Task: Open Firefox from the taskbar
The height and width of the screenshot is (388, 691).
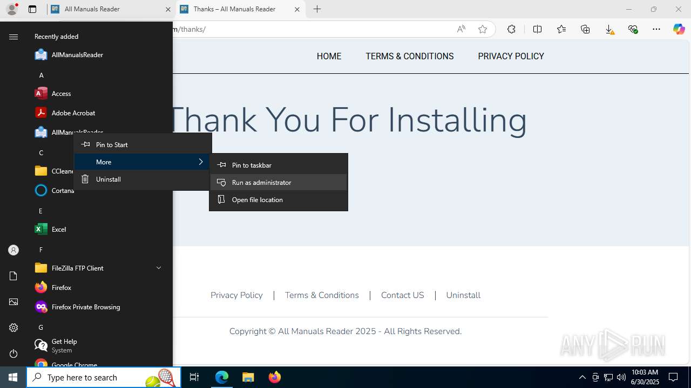Action: pos(275,377)
